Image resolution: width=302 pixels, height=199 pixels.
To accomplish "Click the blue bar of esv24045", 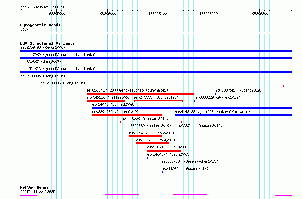I will (192, 108).
